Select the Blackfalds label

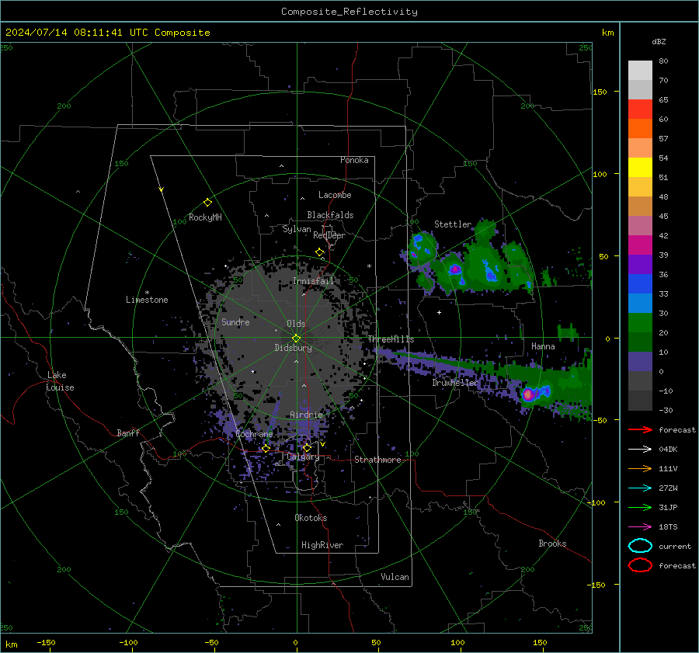[330, 215]
